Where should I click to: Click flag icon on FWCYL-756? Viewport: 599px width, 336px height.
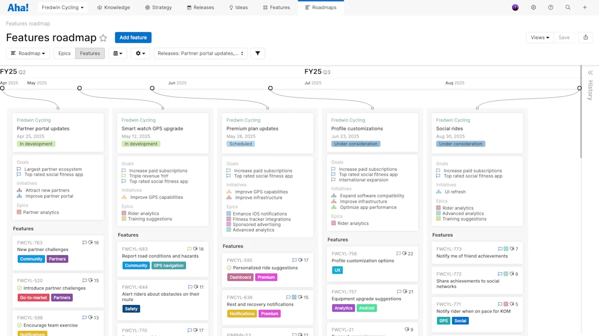[x=399, y=254]
